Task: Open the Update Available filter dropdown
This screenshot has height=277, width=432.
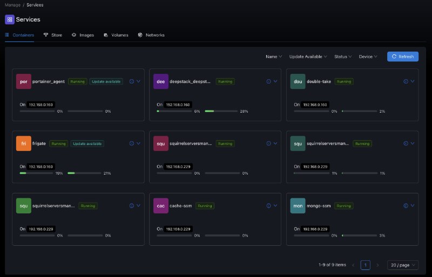Action: tap(308, 57)
